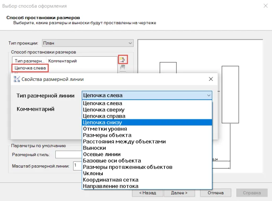272x201 pixels.
Task: Pick Цепочка справа option
Action: click(104, 116)
